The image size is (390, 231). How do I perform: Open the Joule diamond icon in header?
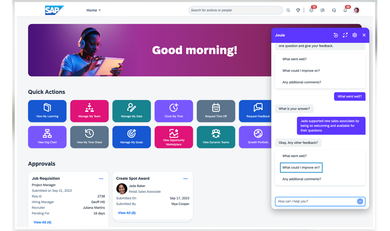click(x=298, y=10)
